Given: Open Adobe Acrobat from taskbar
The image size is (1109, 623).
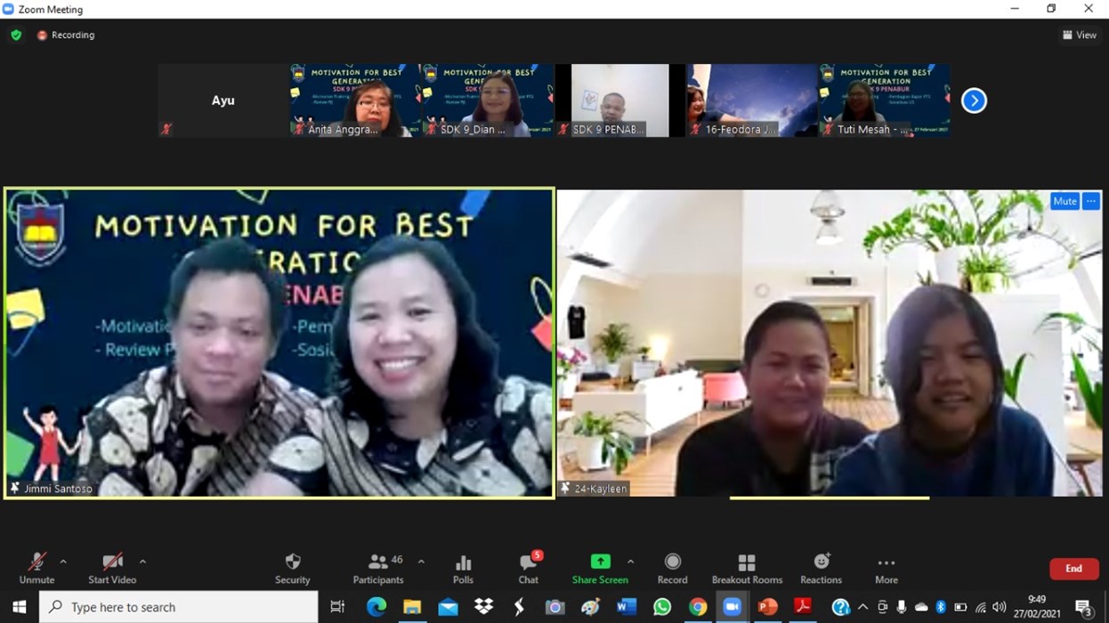Looking at the screenshot, I should (804, 607).
